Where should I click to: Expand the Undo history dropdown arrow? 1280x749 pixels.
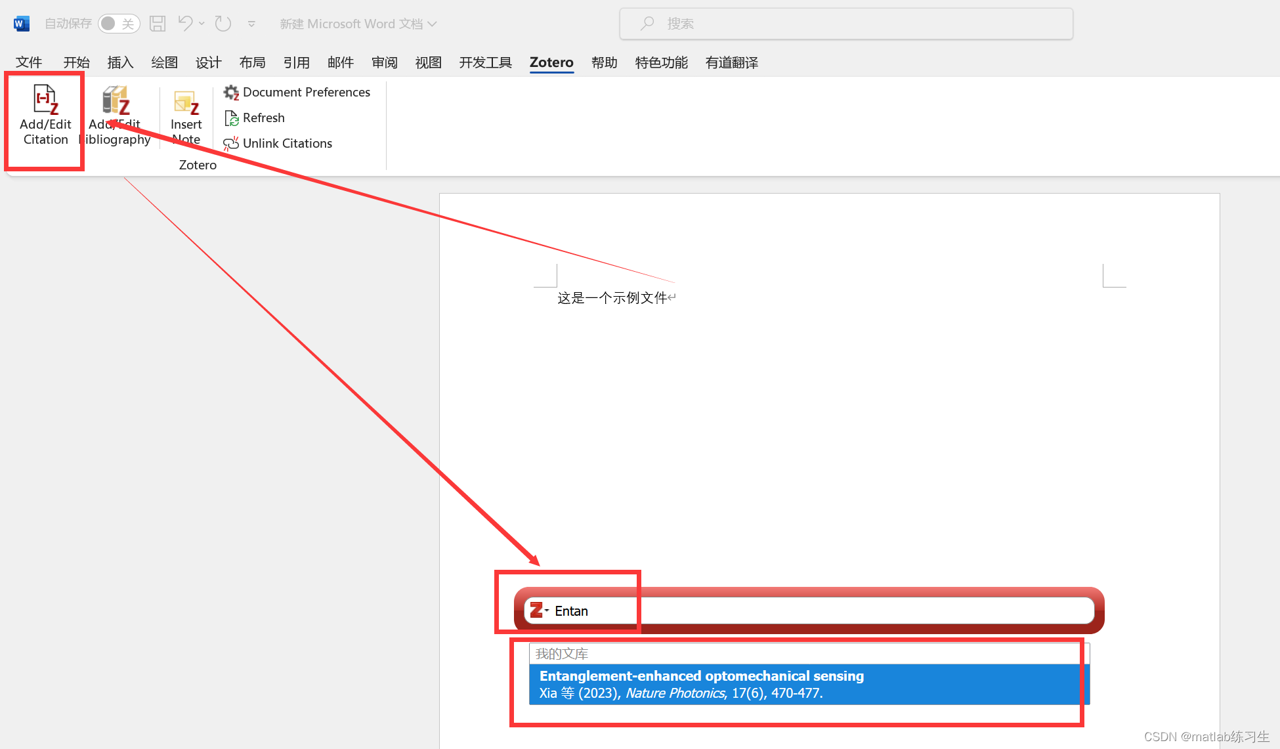[x=202, y=24]
